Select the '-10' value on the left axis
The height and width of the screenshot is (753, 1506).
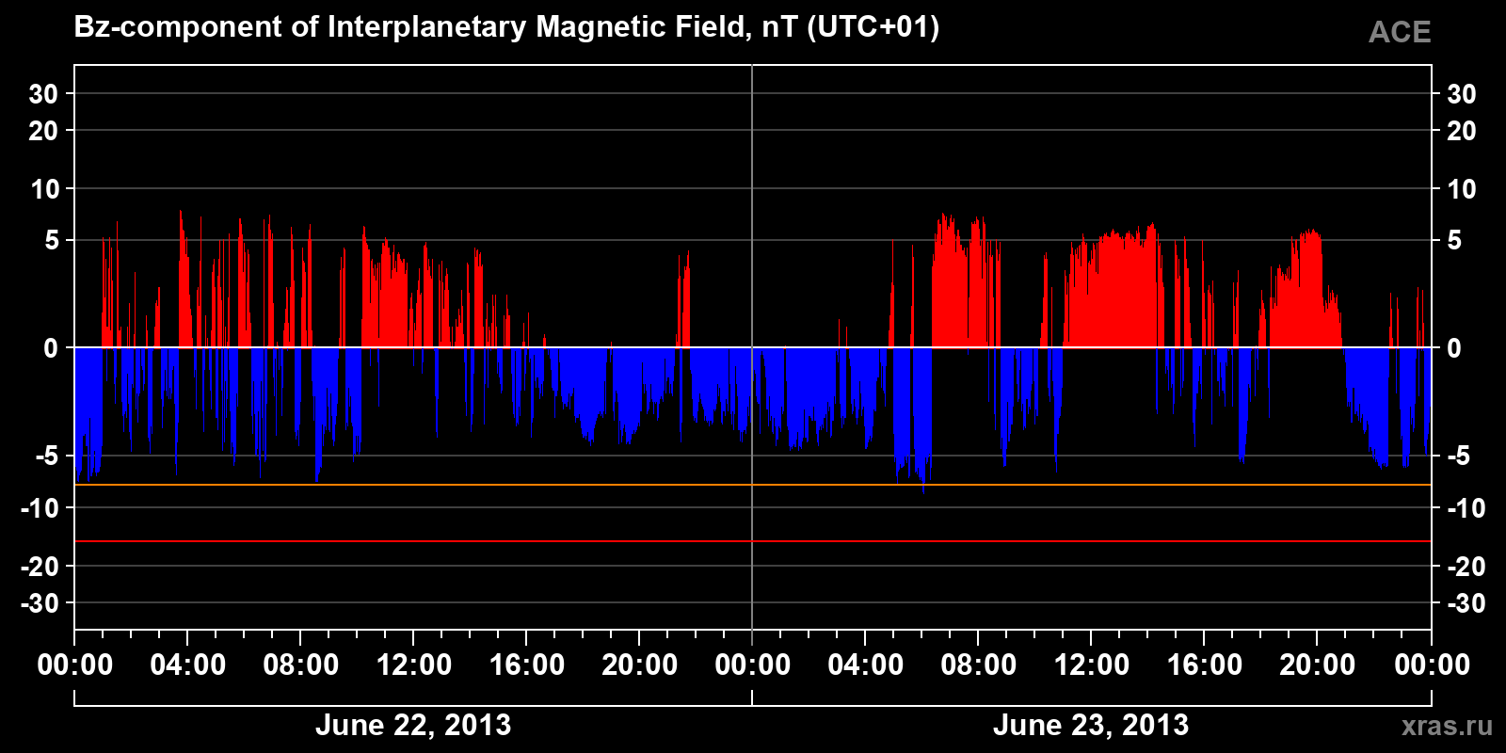point(40,508)
